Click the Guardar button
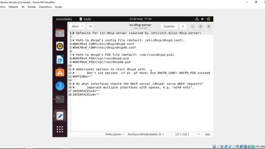 pyautogui.click(x=169, y=26)
